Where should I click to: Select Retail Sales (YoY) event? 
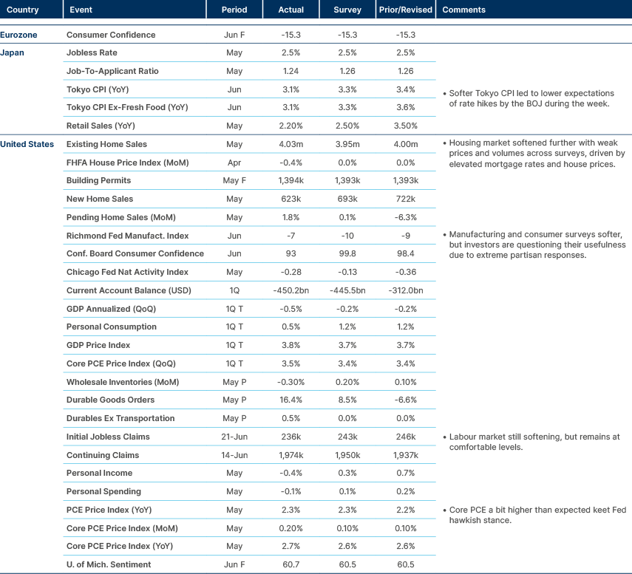tap(101, 126)
